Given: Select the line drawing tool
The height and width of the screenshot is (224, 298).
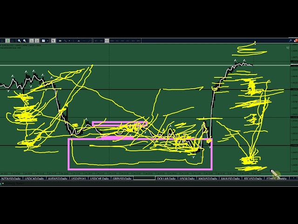Looking at the screenshot, I should [x=65, y=41].
